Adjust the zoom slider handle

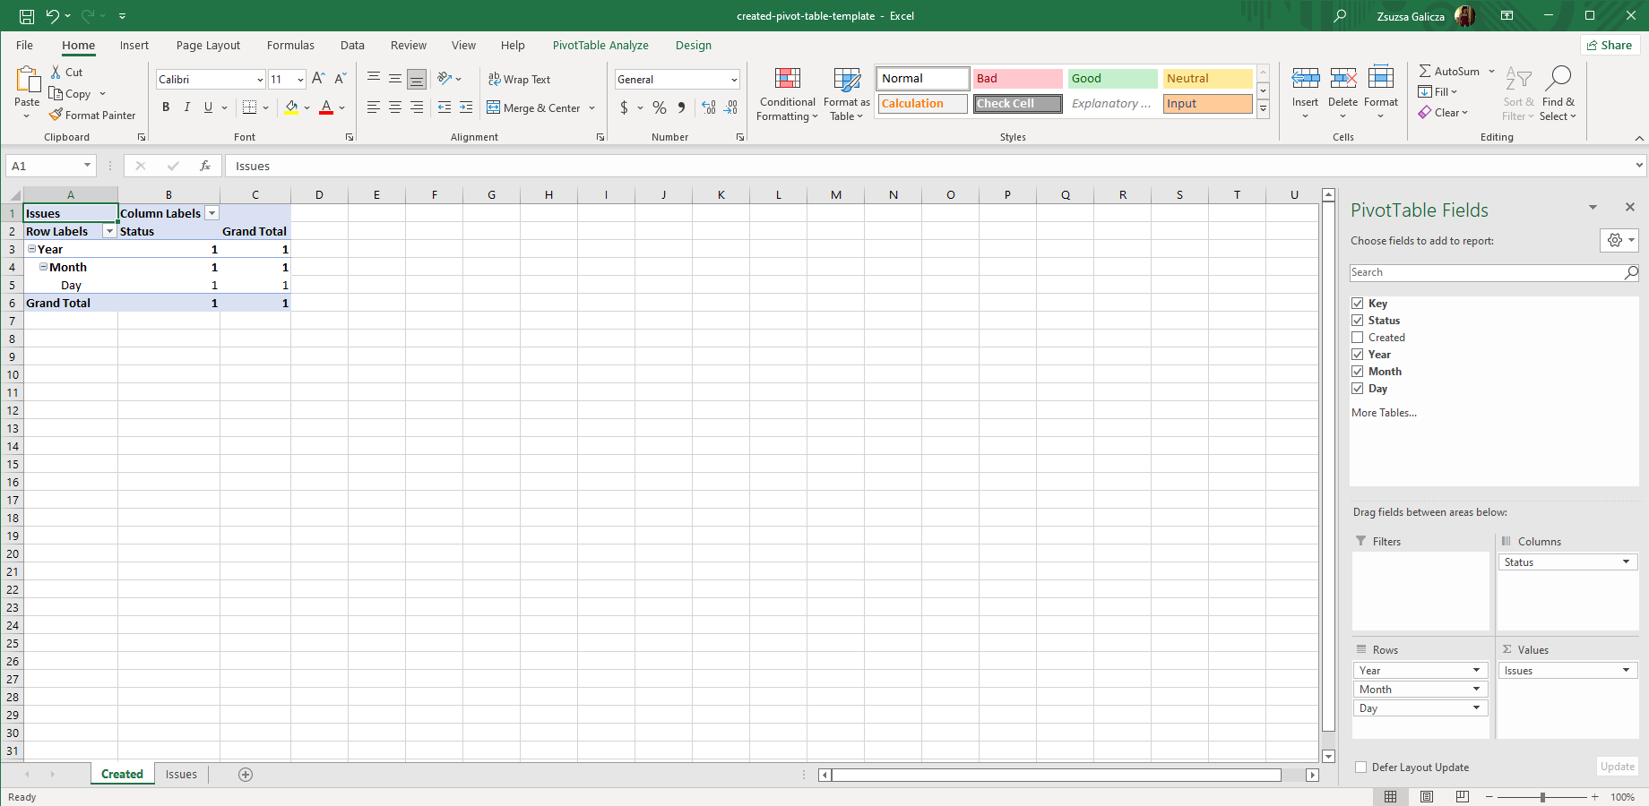(x=1542, y=797)
